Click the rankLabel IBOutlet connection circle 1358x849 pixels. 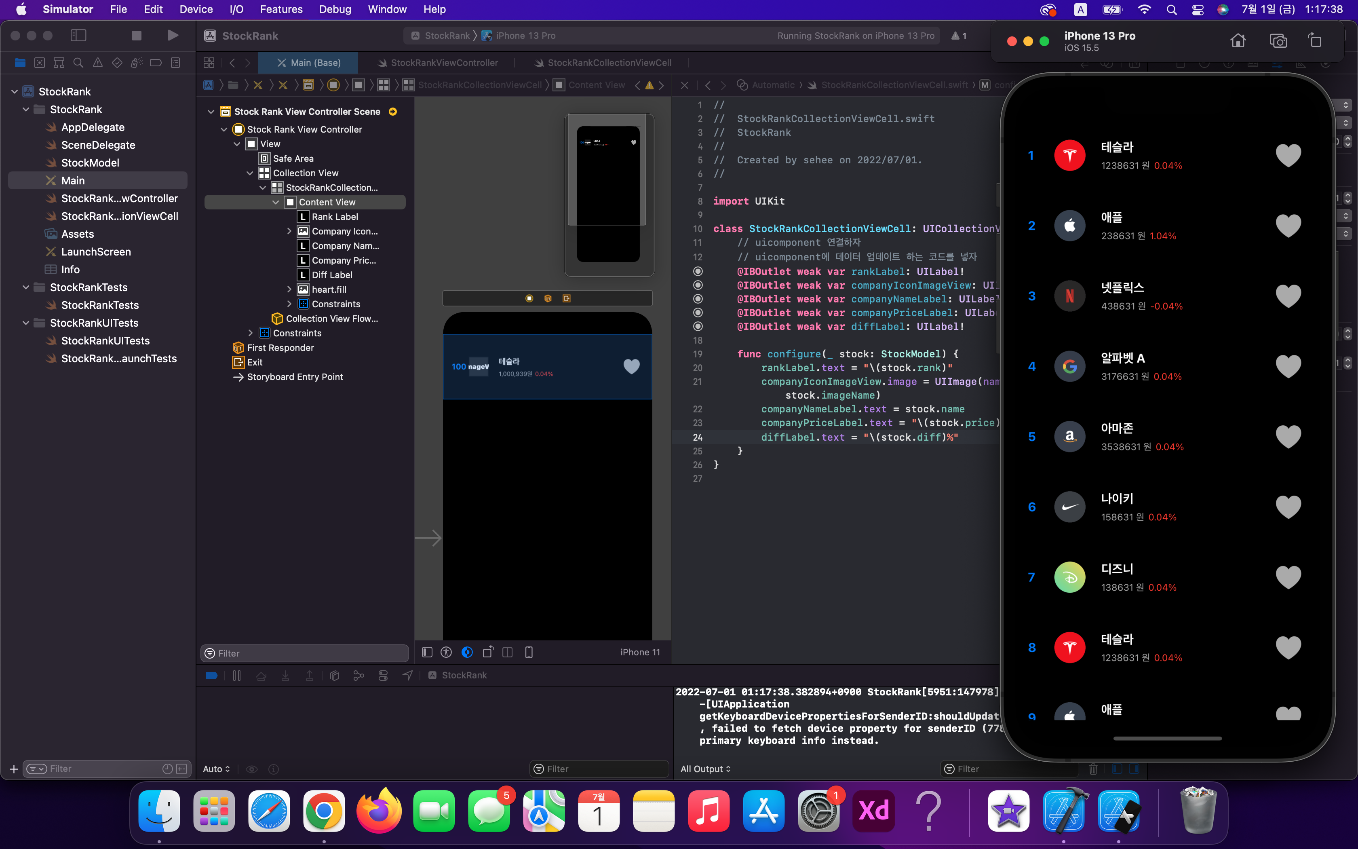coord(698,272)
